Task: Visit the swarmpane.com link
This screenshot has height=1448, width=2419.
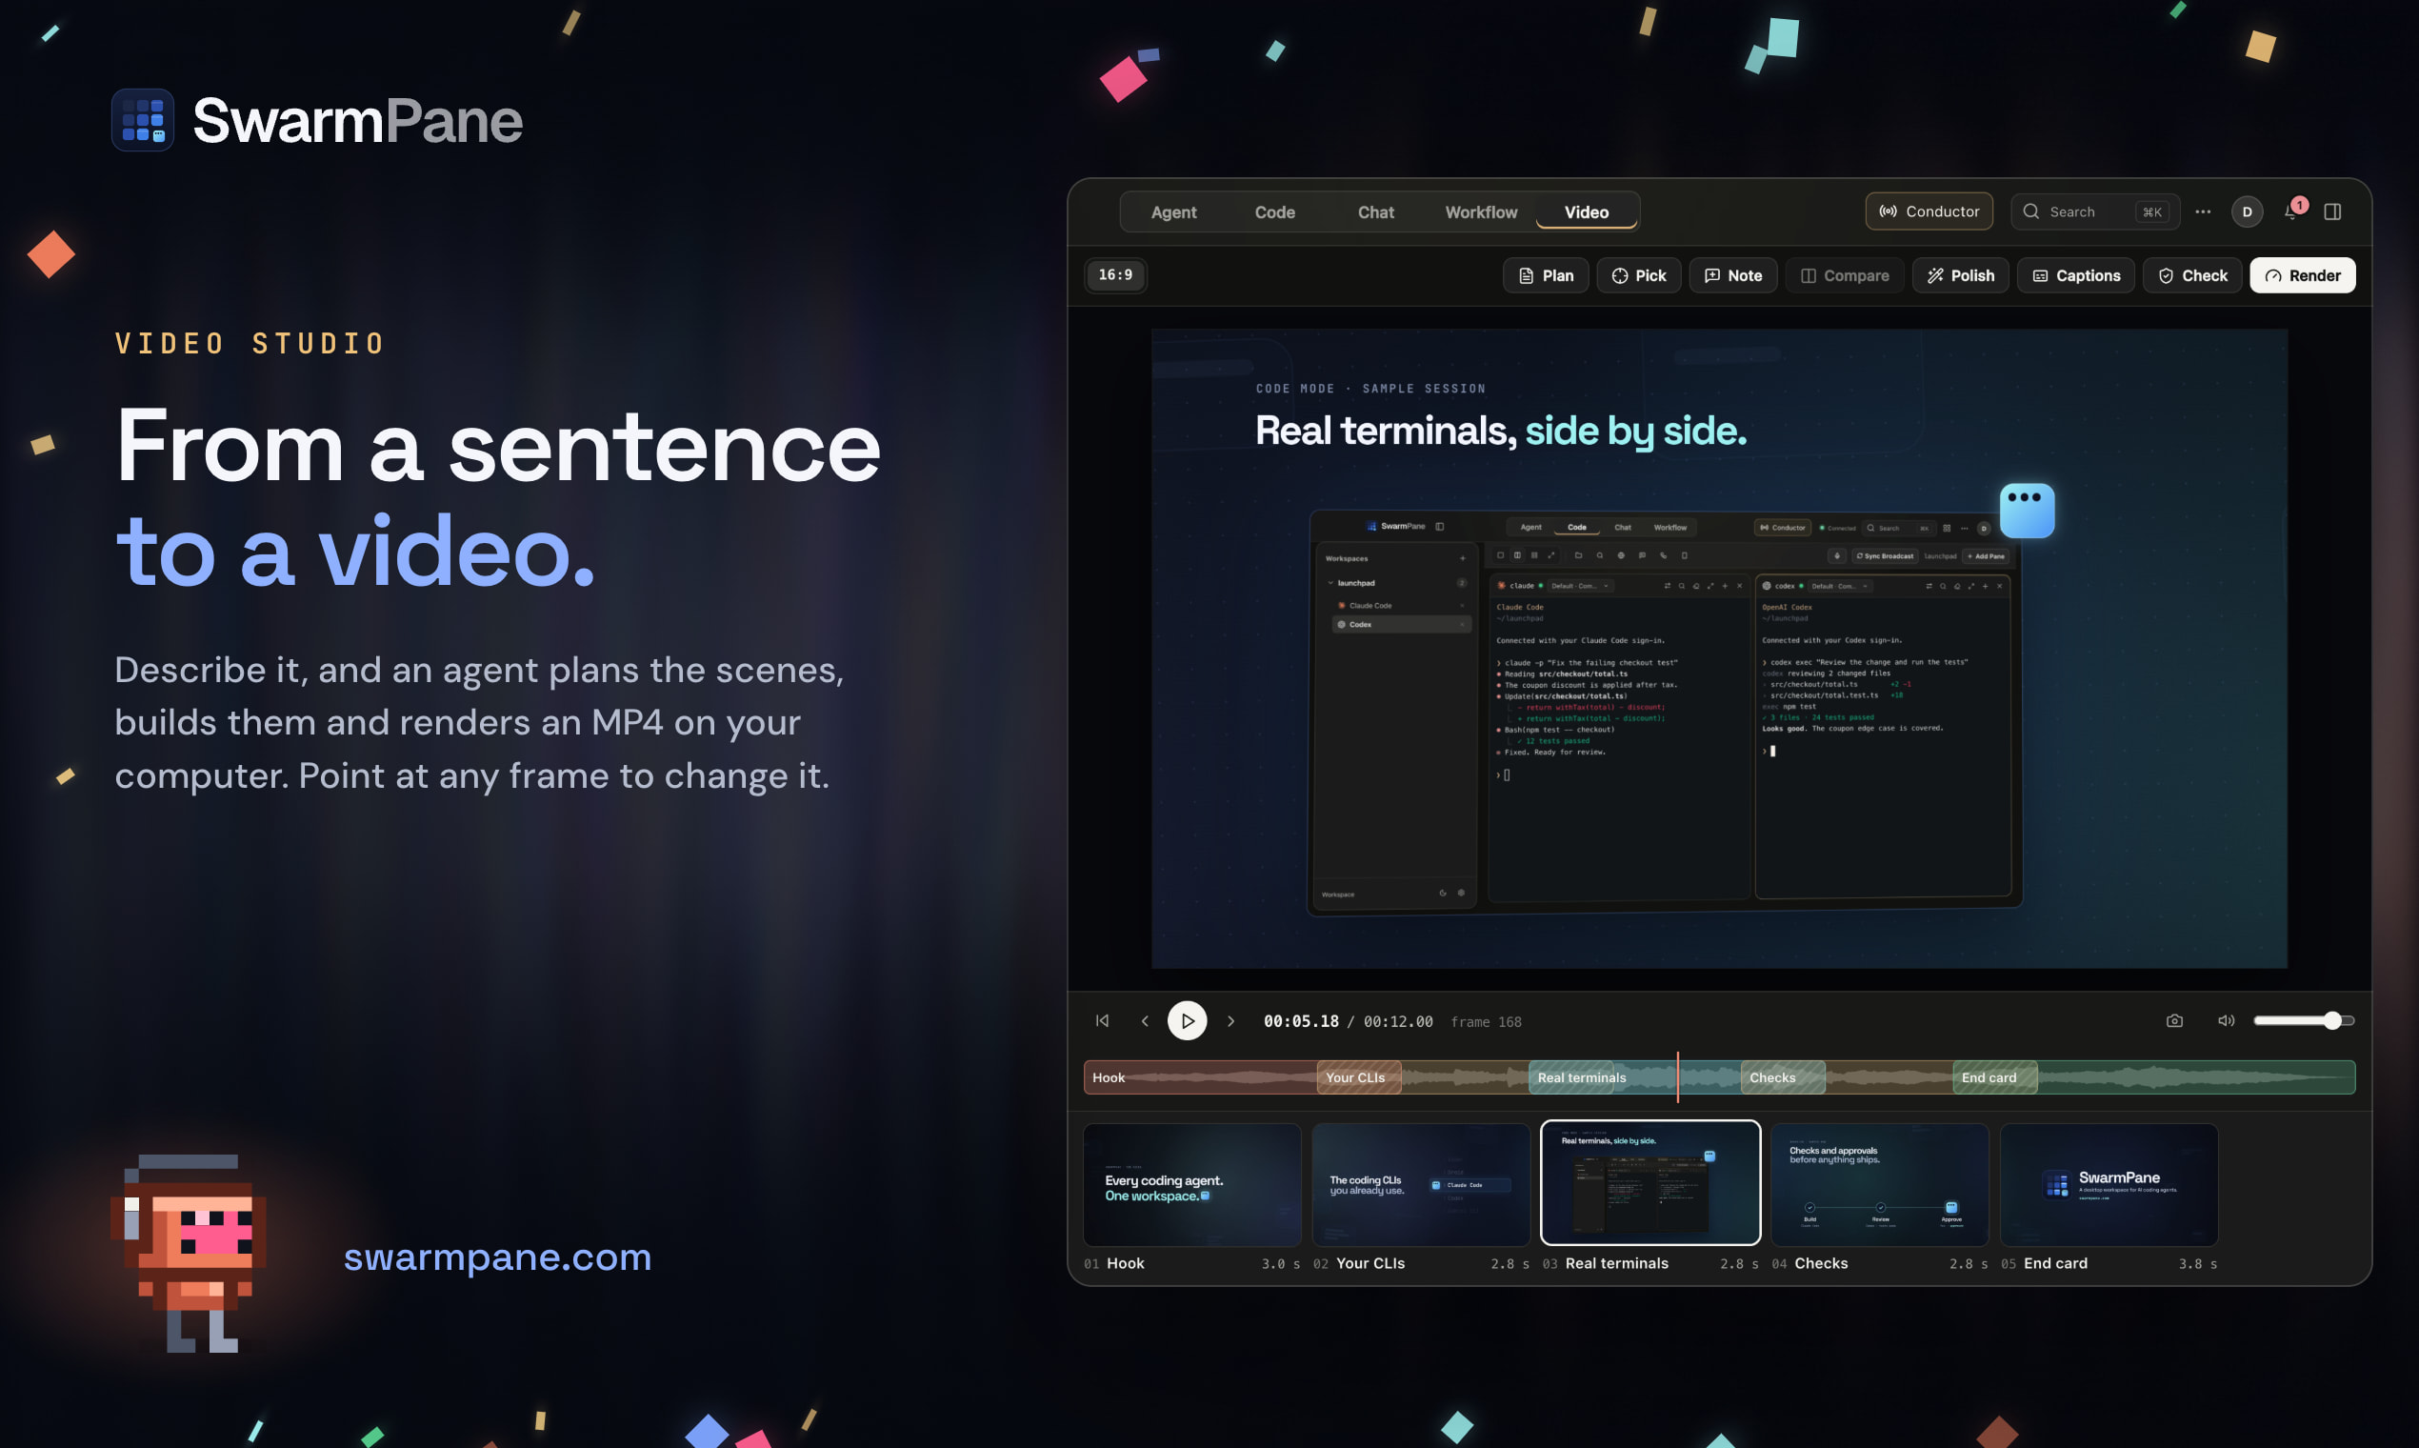Action: coord(497,1257)
